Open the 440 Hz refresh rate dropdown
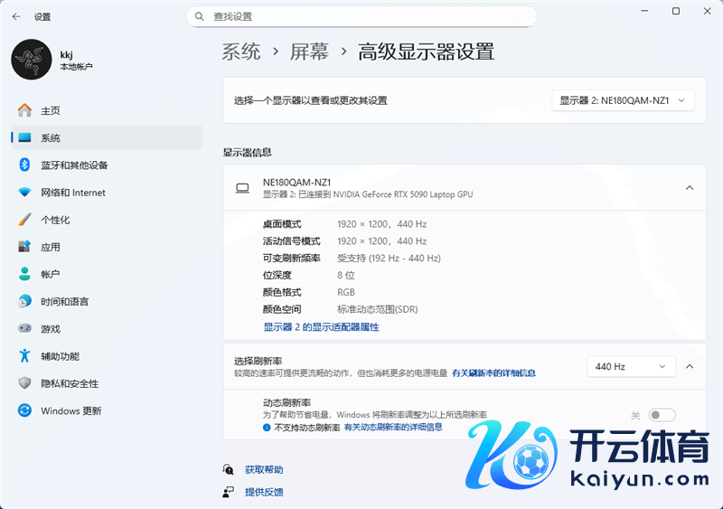 pyautogui.click(x=631, y=366)
